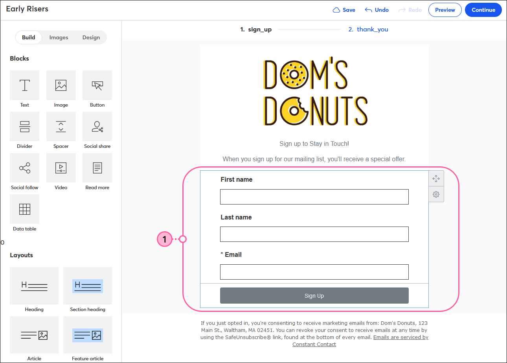Click the Last name field label
Screen dimensions: 507x363
[x=236, y=217]
